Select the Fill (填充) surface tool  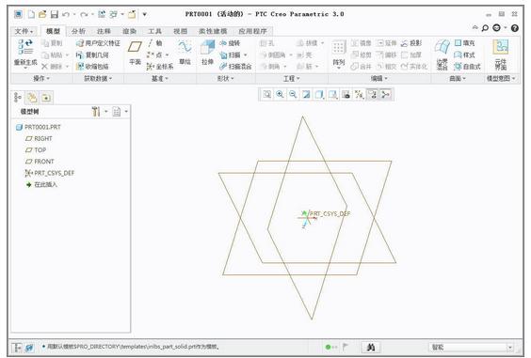[x=465, y=43]
